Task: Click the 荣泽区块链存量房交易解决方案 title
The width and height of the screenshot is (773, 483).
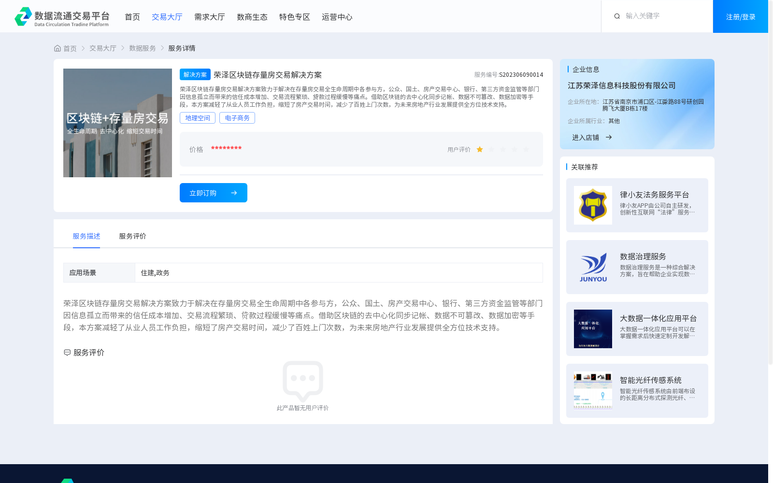Action: [x=268, y=75]
